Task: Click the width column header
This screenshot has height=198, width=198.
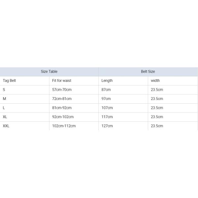Action: tap(155, 81)
